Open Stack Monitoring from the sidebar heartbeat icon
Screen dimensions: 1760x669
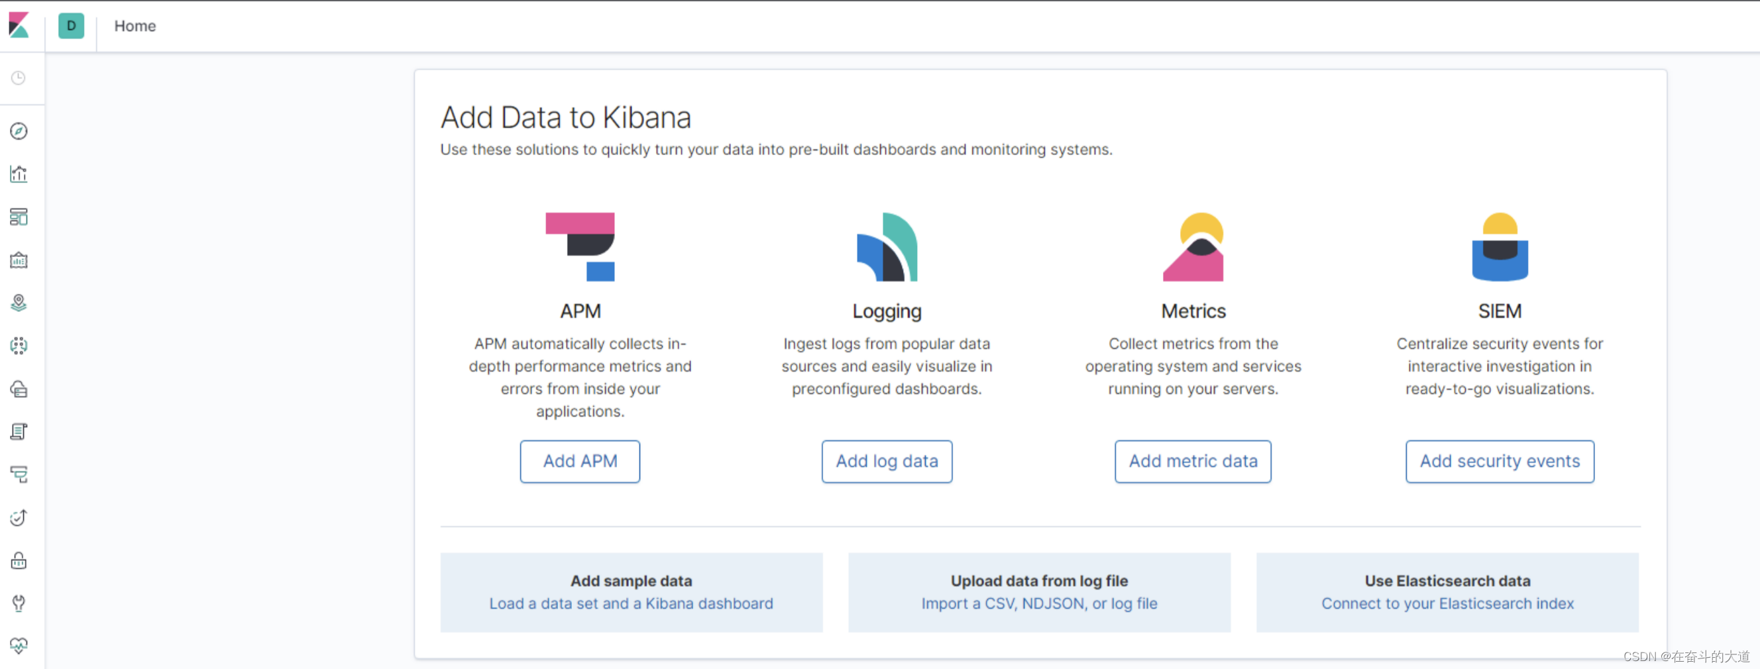pyautogui.click(x=19, y=646)
